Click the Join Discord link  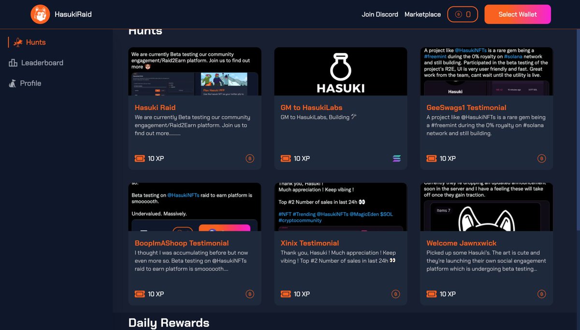click(x=380, y=14)
